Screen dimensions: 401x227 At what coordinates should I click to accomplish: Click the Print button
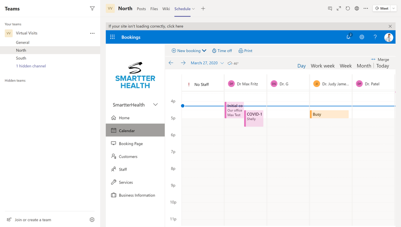pos(245,51)
